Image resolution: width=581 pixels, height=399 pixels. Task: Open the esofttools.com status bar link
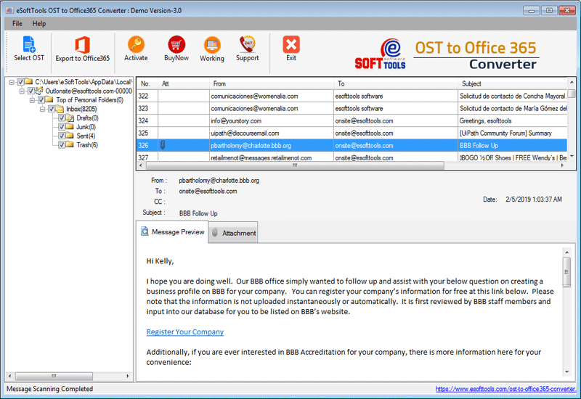point(505,389)
